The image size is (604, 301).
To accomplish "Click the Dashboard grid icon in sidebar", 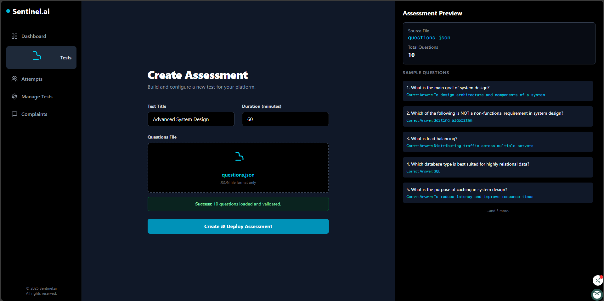I will (14, 36).
